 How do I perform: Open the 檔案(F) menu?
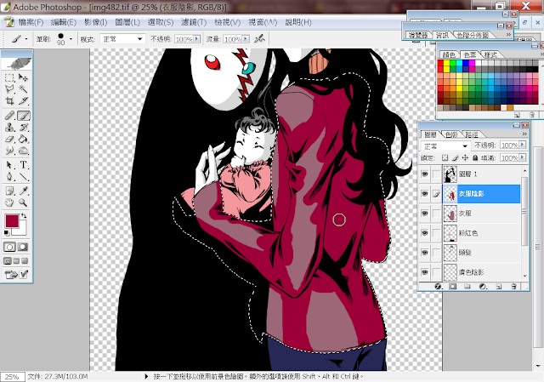pyautogui.click(x=31, y=23)
